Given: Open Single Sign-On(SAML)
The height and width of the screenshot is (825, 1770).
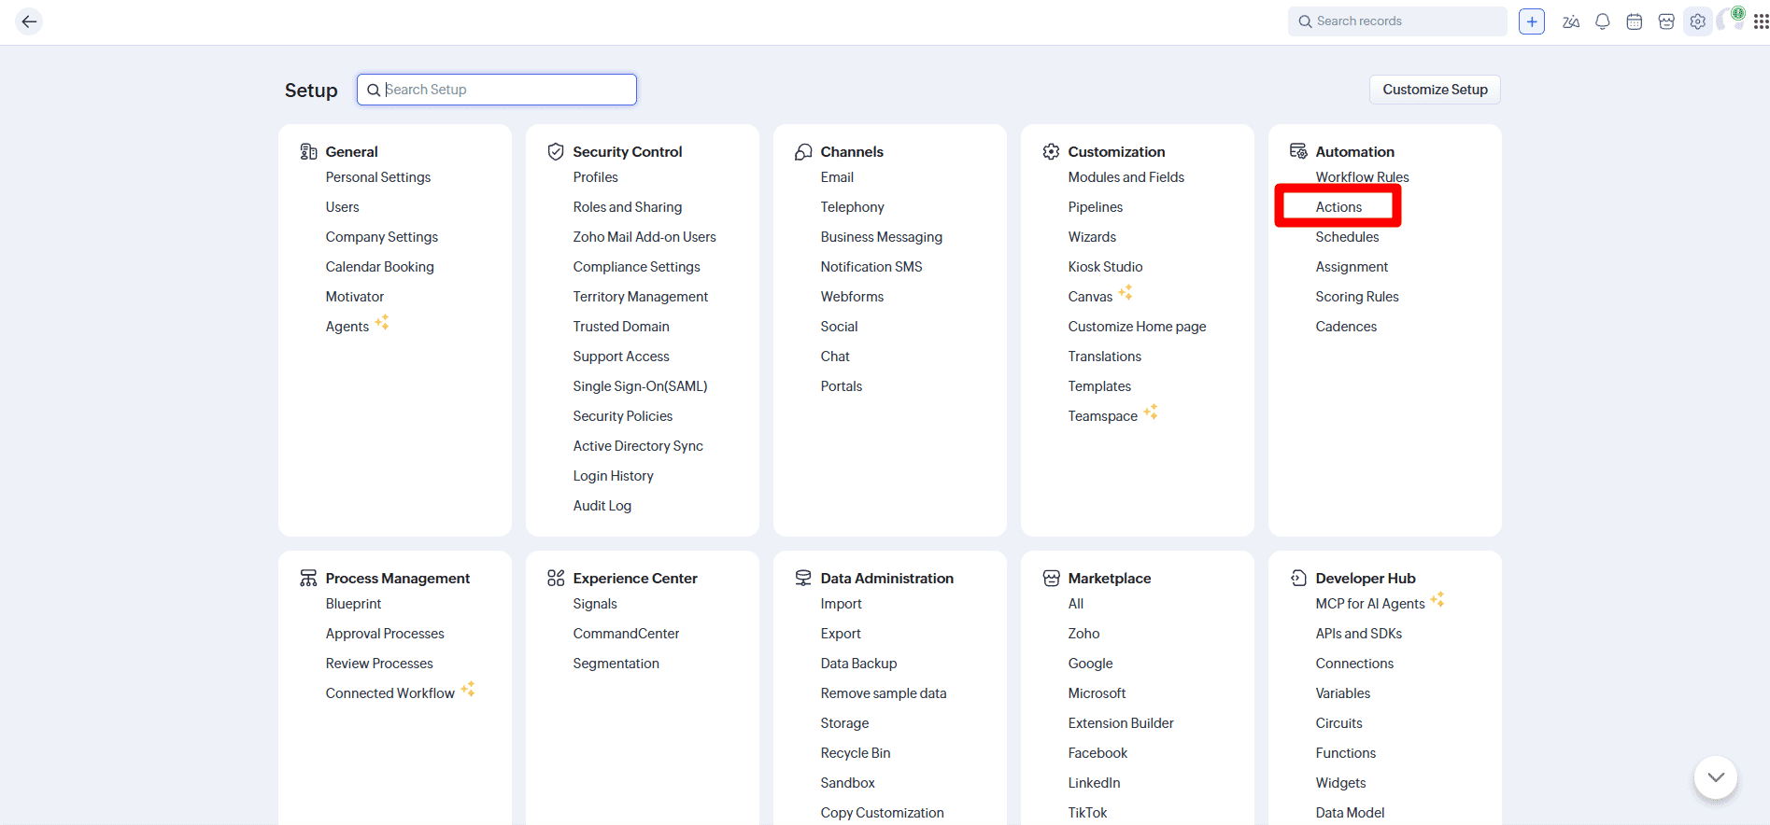Looking at the screenshot, I should 640,386.
